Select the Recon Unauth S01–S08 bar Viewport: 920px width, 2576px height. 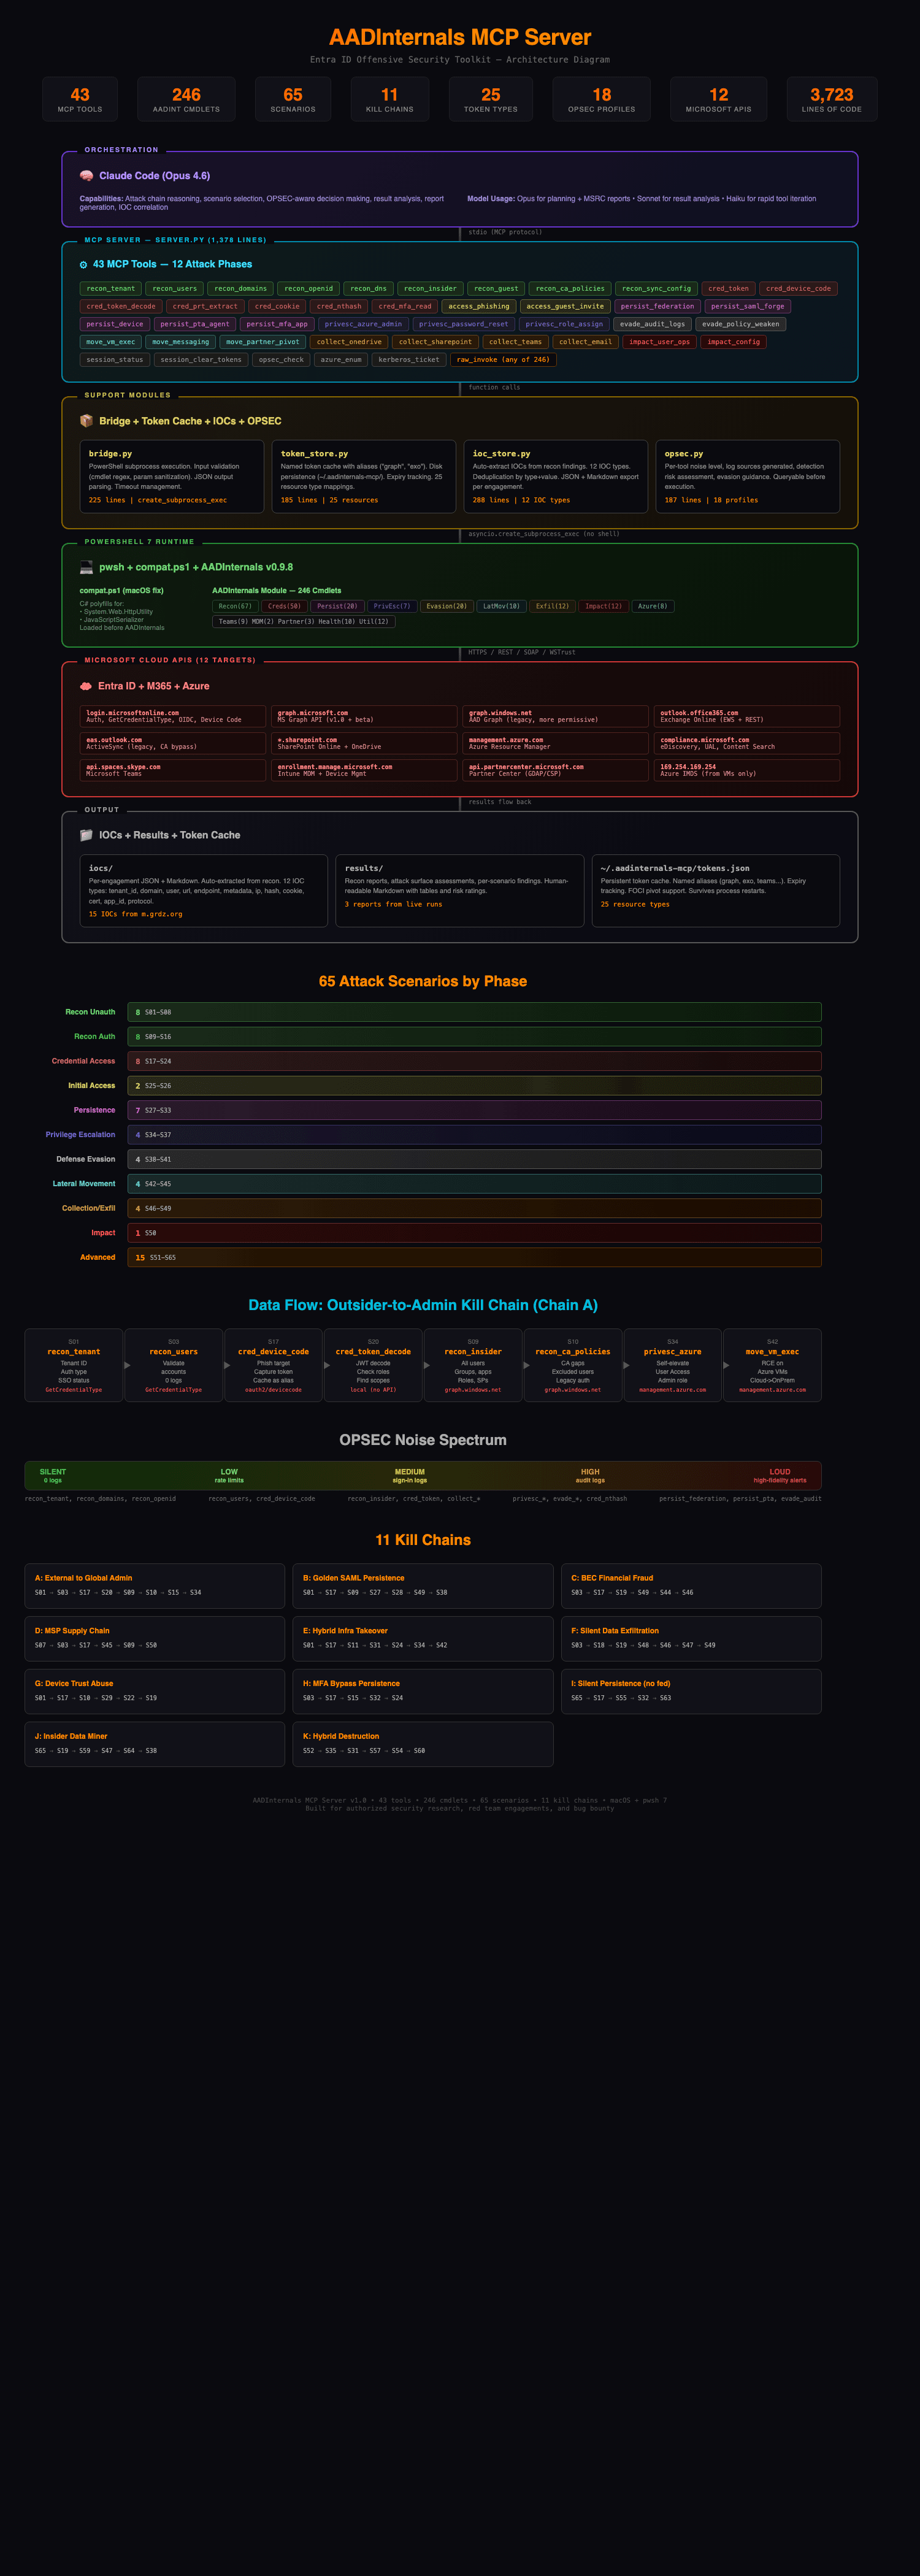point(474,1012)
